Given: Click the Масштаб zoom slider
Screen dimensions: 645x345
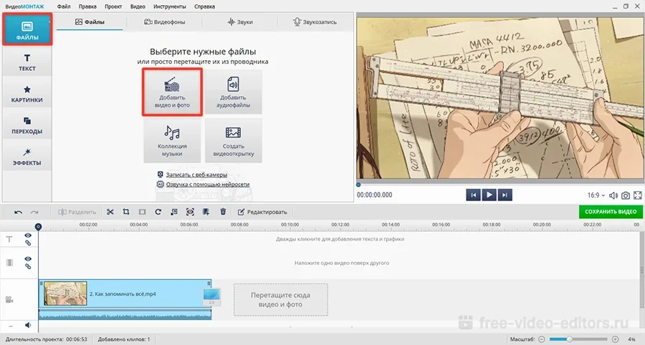Looking at the screenshot, I should coord(578,339).
